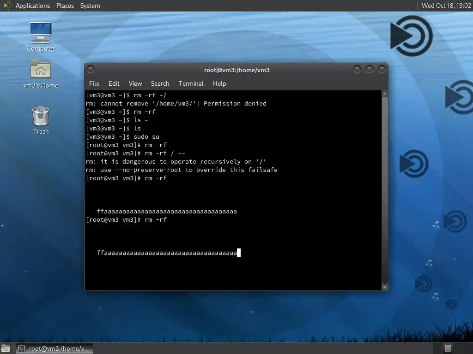This screenshot has width=473, height=354.
Task: Click the distro logo beside Applications
Action: (x=7, y=6)
